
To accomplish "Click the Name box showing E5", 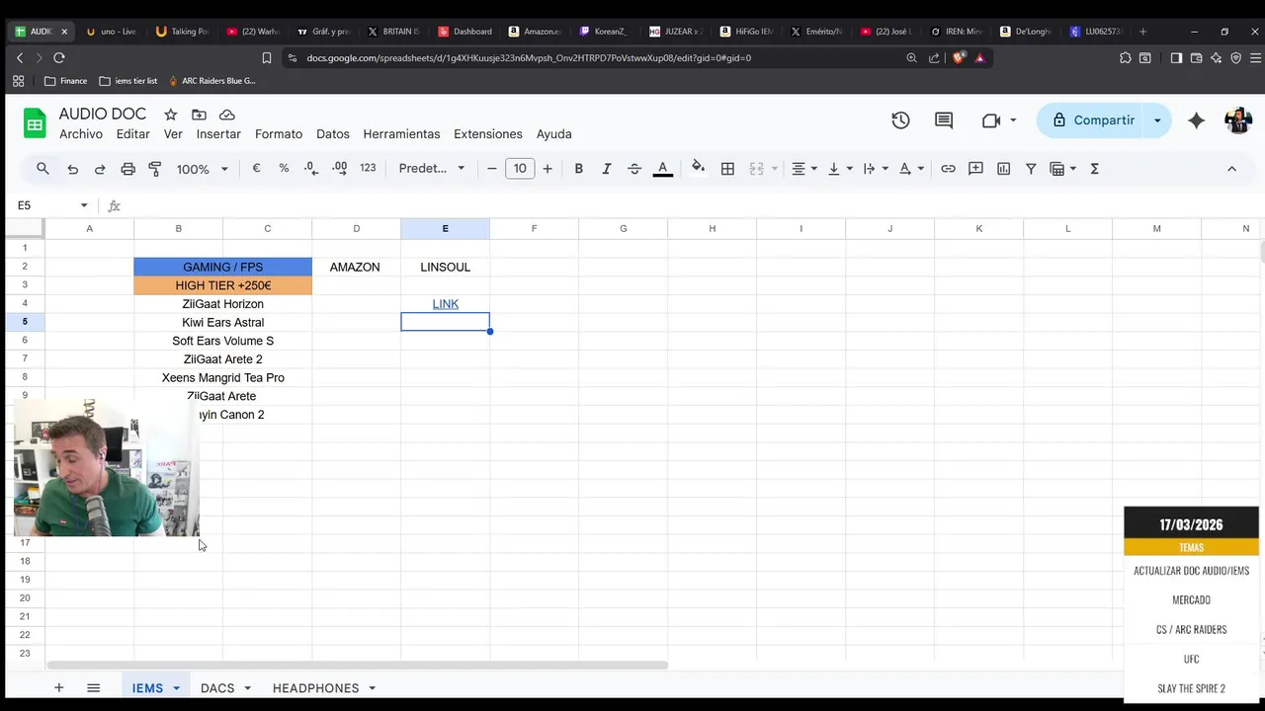I will click(51, 205).
